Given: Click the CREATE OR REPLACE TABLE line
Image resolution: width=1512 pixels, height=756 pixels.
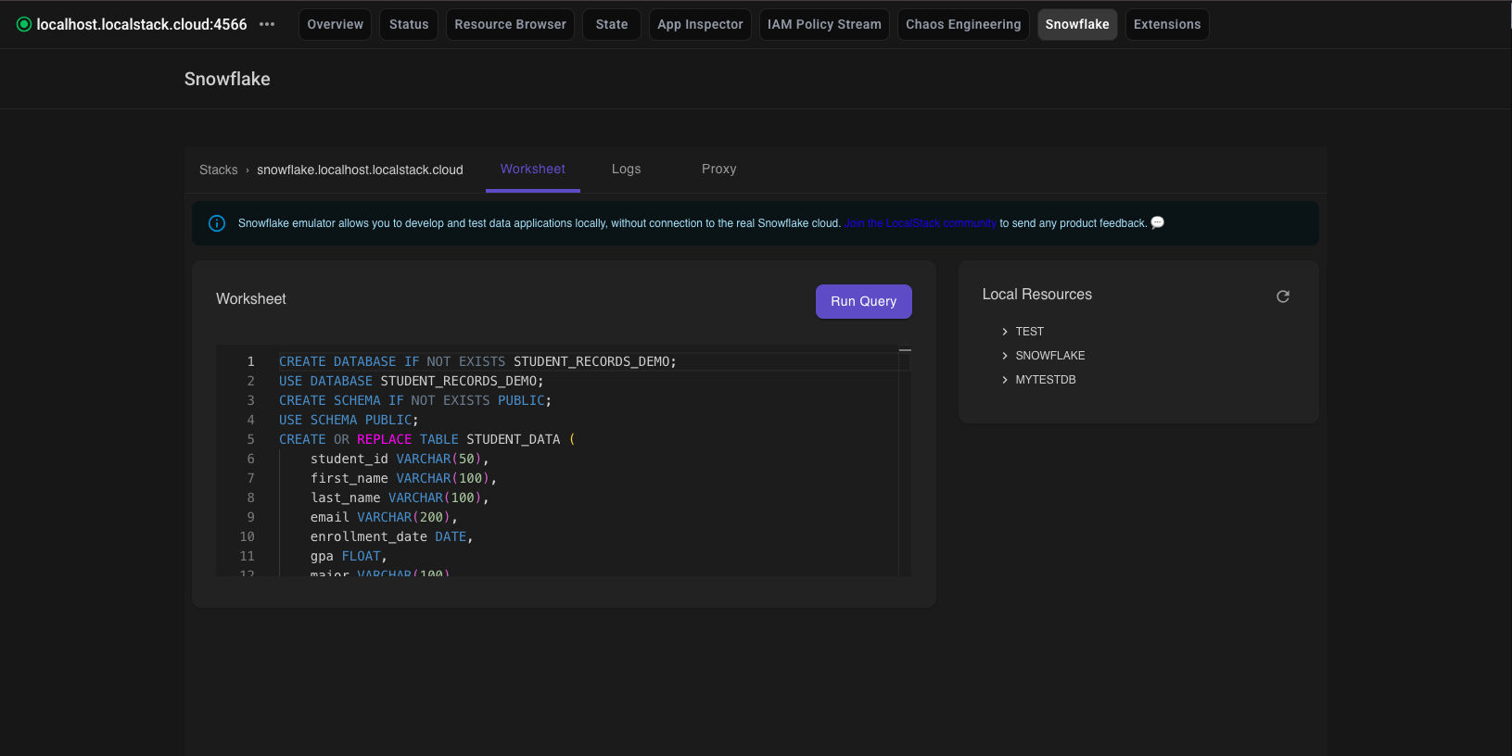Looking at the screenshot, I should coord(426,439).
